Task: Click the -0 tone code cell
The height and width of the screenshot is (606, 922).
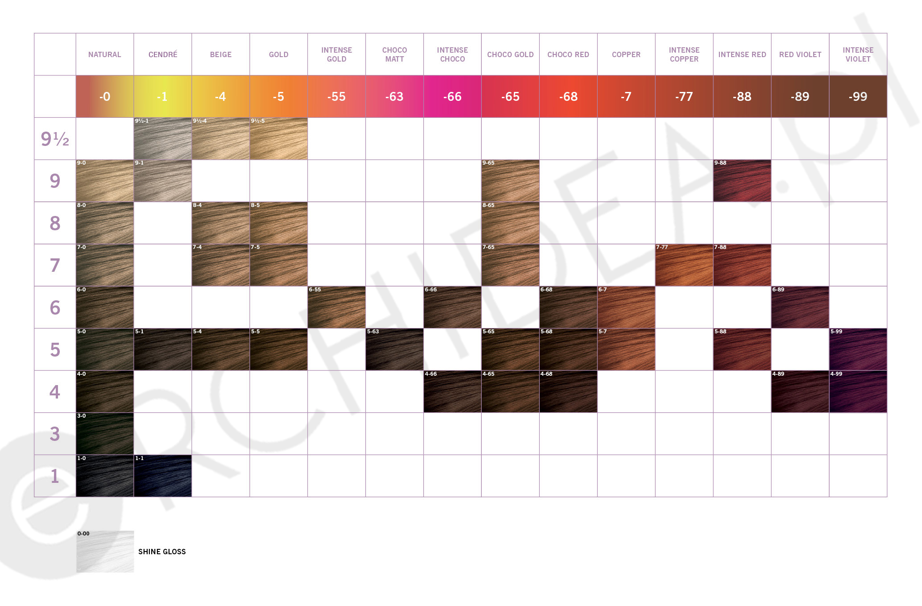Action: pos(105,96)
